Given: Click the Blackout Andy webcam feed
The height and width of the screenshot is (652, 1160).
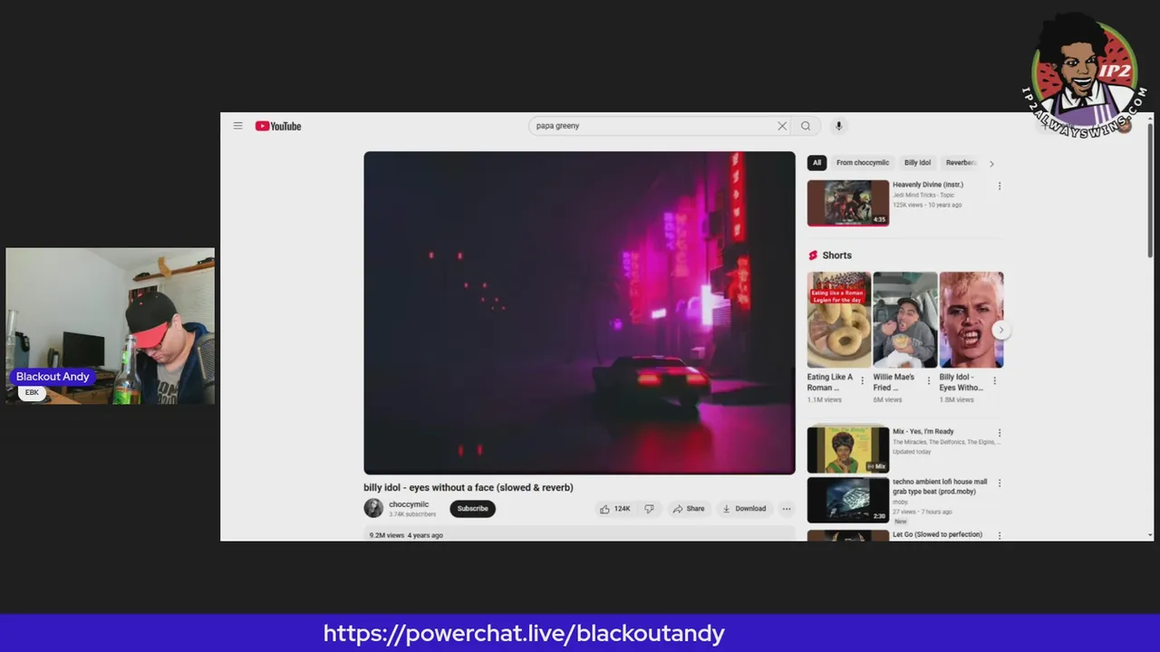Looking at the screenshot, I should (111, 326).
